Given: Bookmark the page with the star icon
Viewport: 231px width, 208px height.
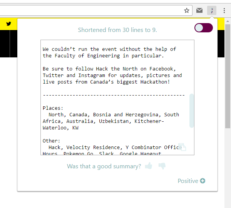Looking at the screenshot, I should (187, 10).
